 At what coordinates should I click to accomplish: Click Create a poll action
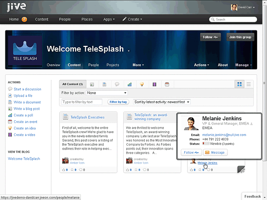tap(23, 115)
